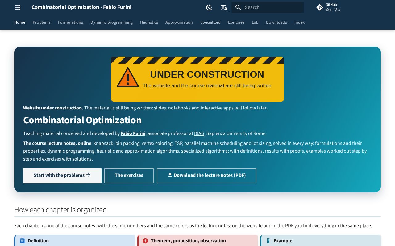
Task: Click the git logo icon
Action: pyautogui.click(x=320, y=7)
